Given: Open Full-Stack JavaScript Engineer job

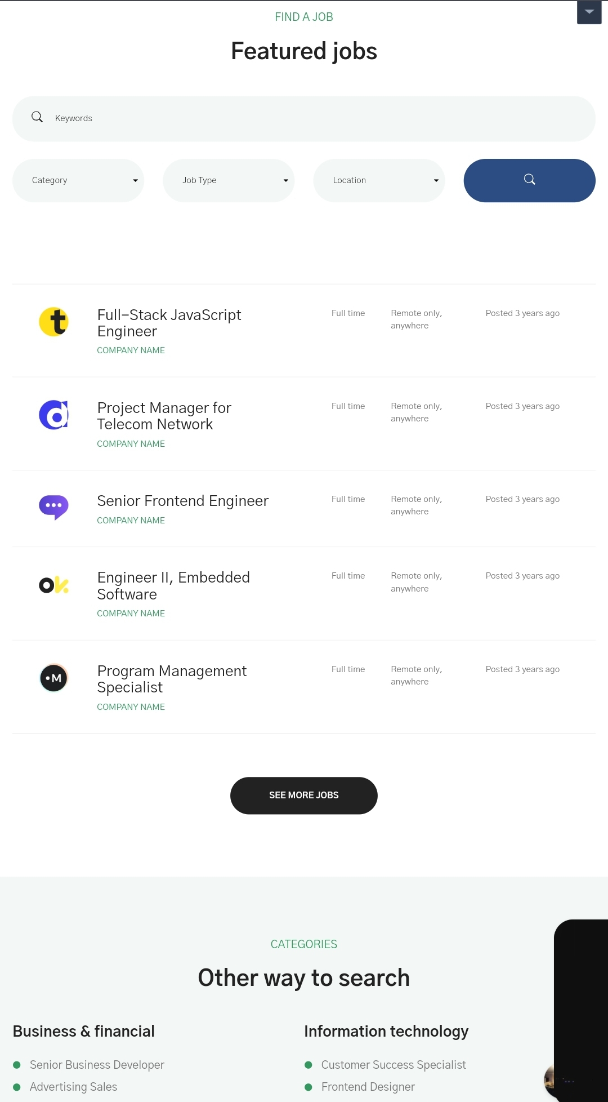Looking at the screenshot, I should coord(169,323).
